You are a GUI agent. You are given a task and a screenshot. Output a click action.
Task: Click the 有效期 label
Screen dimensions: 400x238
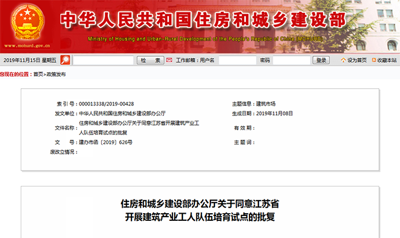pyautogui.click(x=243, y=128)
